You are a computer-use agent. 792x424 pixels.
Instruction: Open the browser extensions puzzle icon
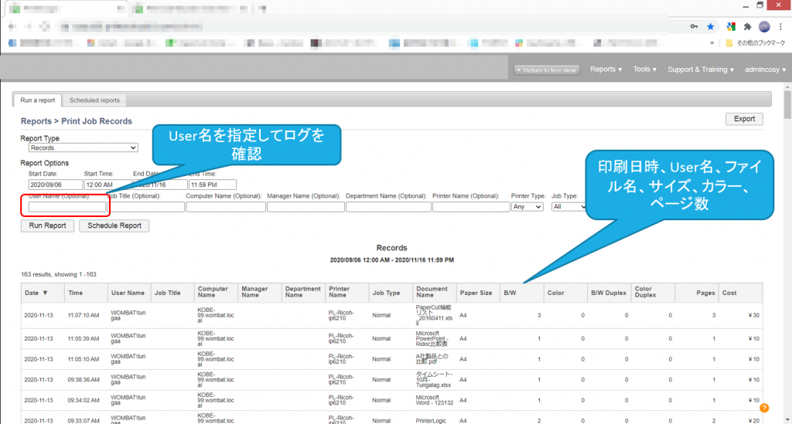pyautogui.click(x=748, y=27)
